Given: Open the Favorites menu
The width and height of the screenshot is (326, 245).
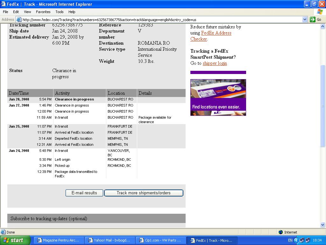Looking at the screenshot, I should (43, 12).
